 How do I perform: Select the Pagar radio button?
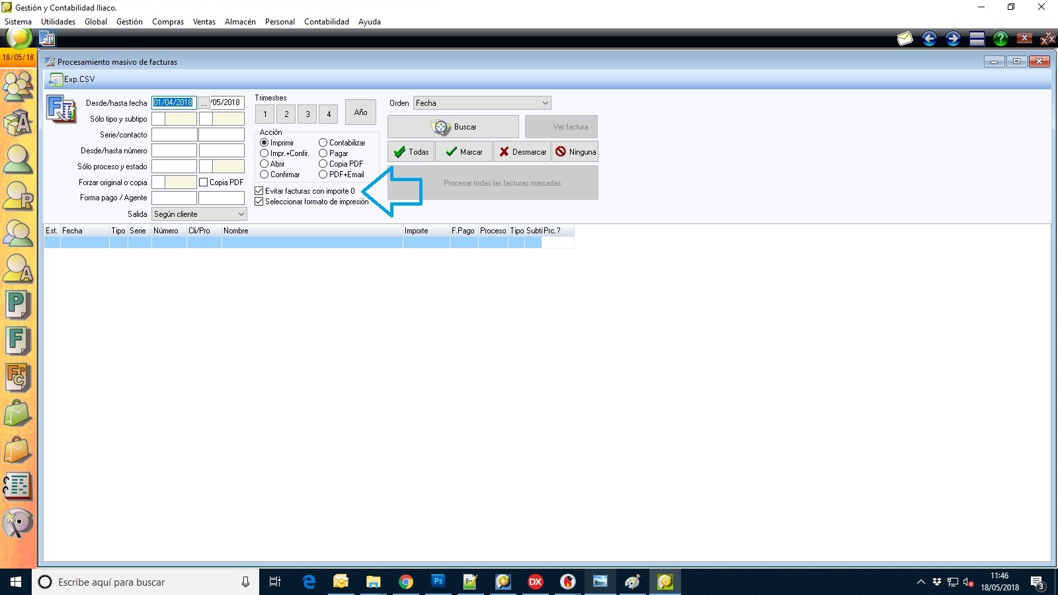323,153
